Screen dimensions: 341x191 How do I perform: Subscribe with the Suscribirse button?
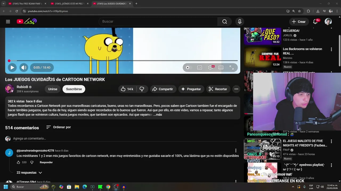(x=74, y=89)
